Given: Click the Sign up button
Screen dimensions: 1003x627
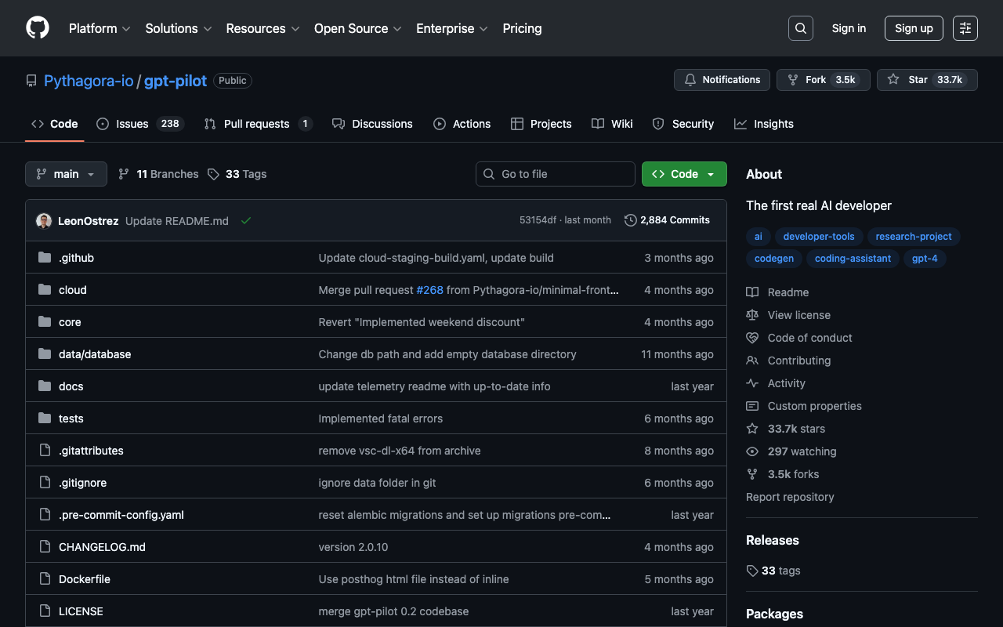Looking at the screenshot, I should pyautogui.click(x=914, y=28).
